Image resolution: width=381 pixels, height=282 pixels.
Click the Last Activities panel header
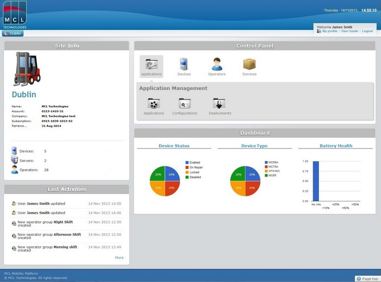67,189
